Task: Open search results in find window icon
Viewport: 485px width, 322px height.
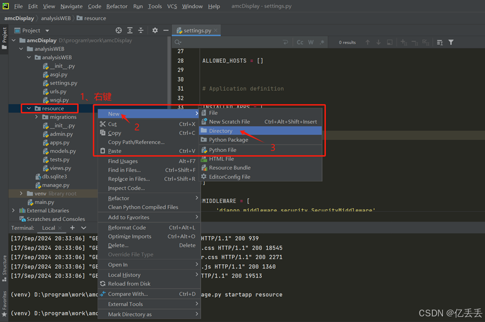Action: click(390, 43)
